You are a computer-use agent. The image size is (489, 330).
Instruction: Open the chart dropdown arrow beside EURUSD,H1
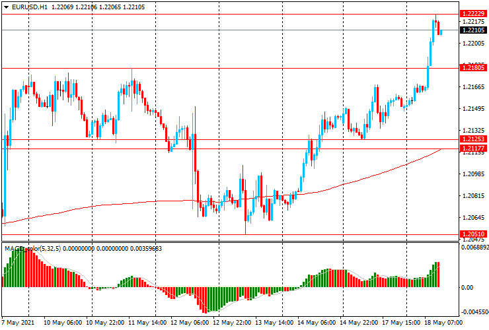point(6,7)
